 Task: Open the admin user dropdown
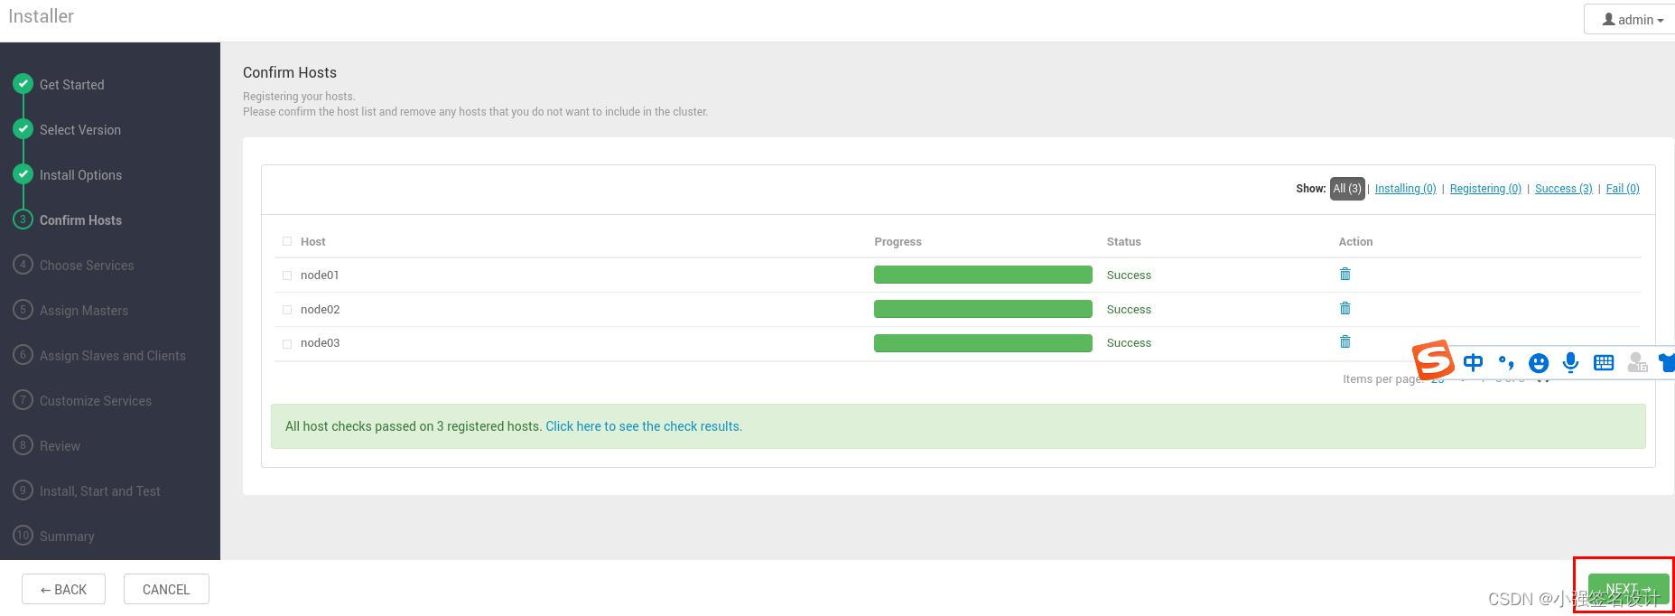[1633, 20]
